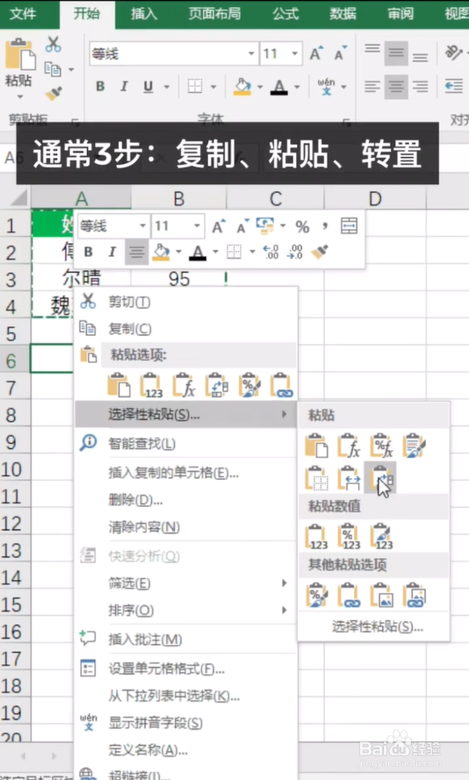
Task: Click the ribbon text orientation icon
Action: pyautogui.click(x=453, y=53)
